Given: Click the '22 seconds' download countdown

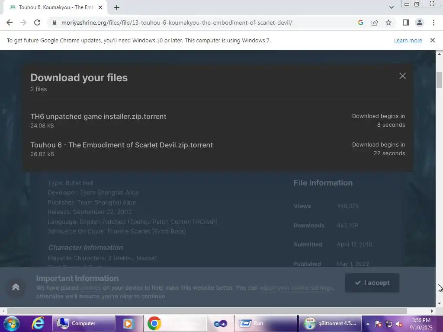Looking at the screenshot, I should (389, 153).
